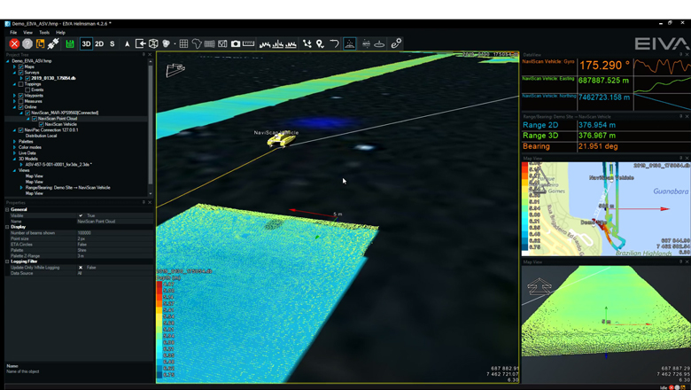Click the satellite connection toolbar icon
The image size is (691, 390).
(x=53, y=43)
